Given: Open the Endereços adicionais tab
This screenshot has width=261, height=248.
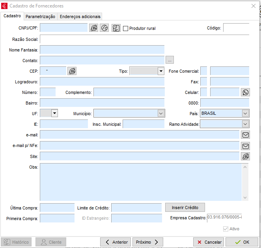Looking at the screenshot, I should pos(80,17).
